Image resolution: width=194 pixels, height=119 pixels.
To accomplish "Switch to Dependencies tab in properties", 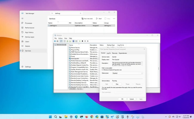I will [123, 53].
